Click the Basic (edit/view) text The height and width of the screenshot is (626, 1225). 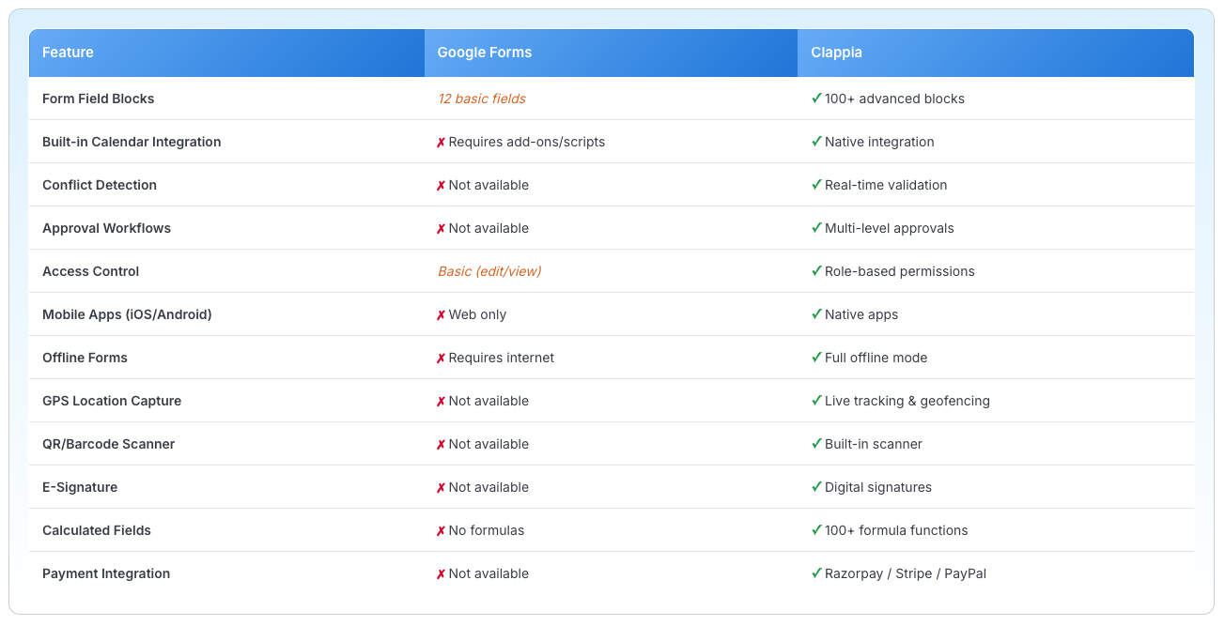click(490, 271)
